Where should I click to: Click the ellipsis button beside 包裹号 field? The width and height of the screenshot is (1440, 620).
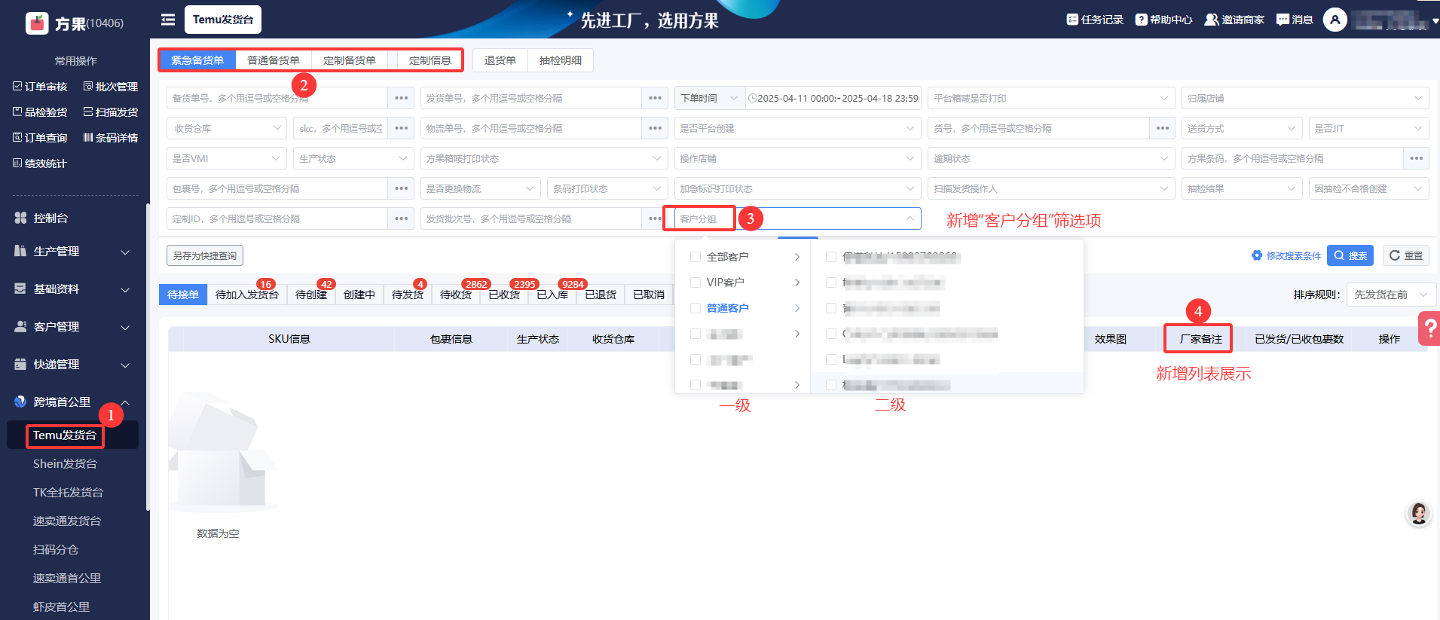tap(401, 188)
